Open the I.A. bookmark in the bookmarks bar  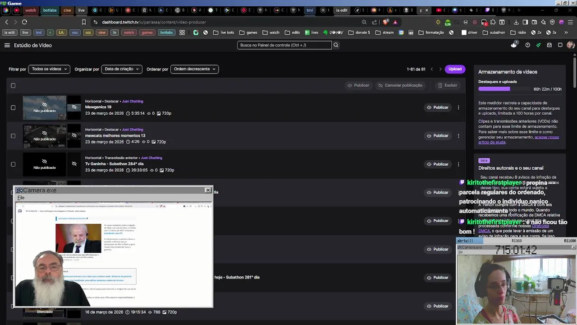click(62, 32)
